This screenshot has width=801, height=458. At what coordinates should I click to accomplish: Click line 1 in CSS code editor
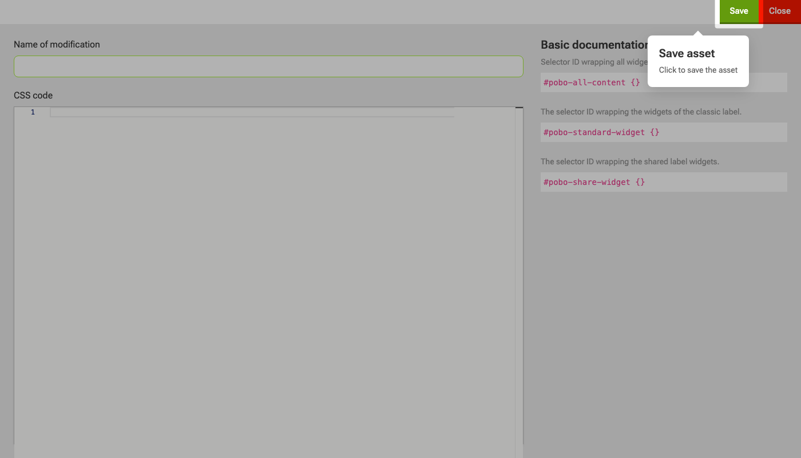pyautogui.click(x=252, y=112)
